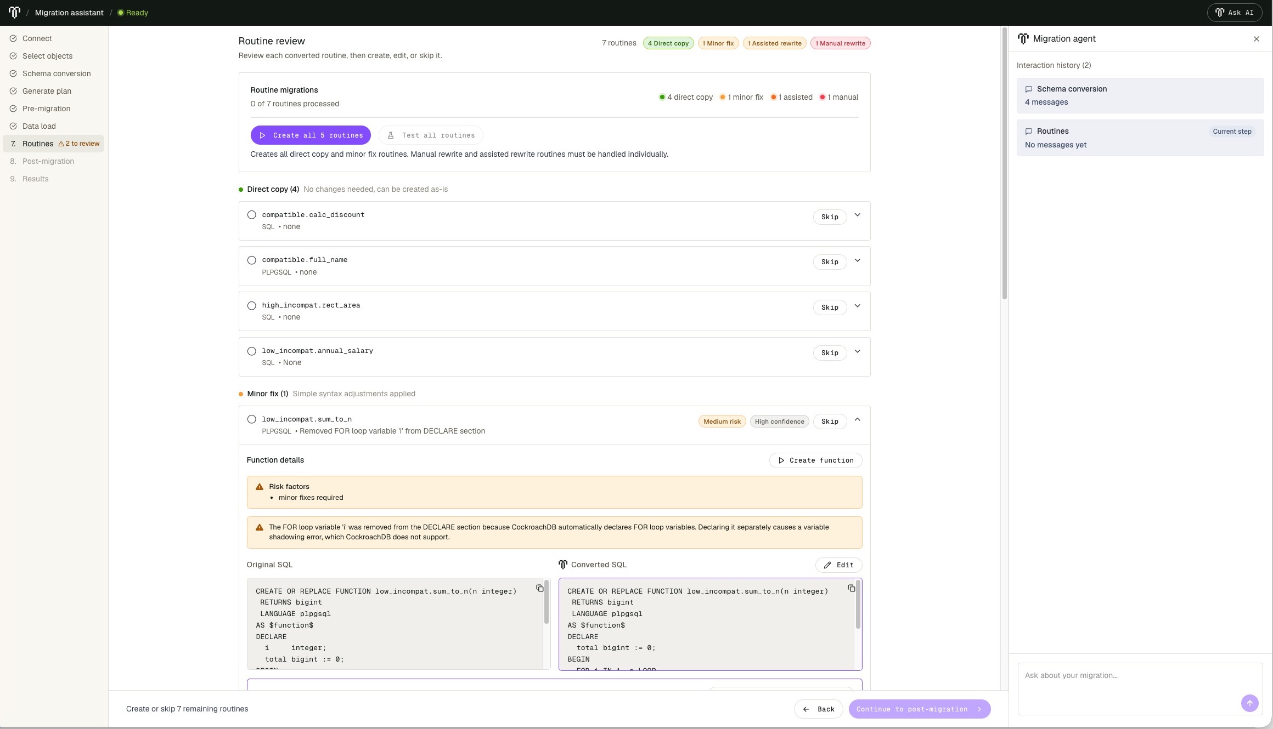Skip low_incompat.annual_salary routine
Image resolution: width=1273 pixels, height=729 pixels.
click(x=830, y=353)
